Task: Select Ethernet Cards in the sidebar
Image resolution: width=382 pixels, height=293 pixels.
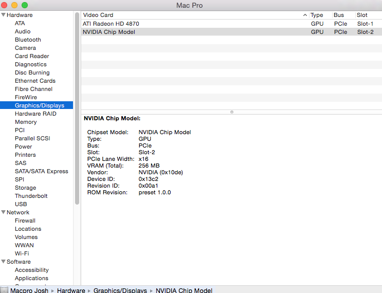Action: point(35,81)
